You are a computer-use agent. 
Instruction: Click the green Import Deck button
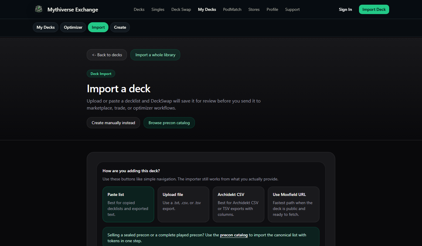374,9
